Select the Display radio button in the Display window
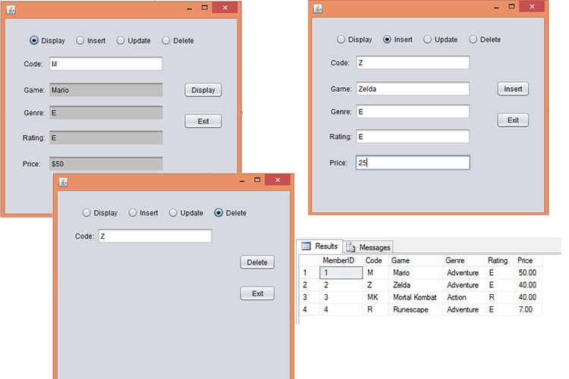 point(33,41)
